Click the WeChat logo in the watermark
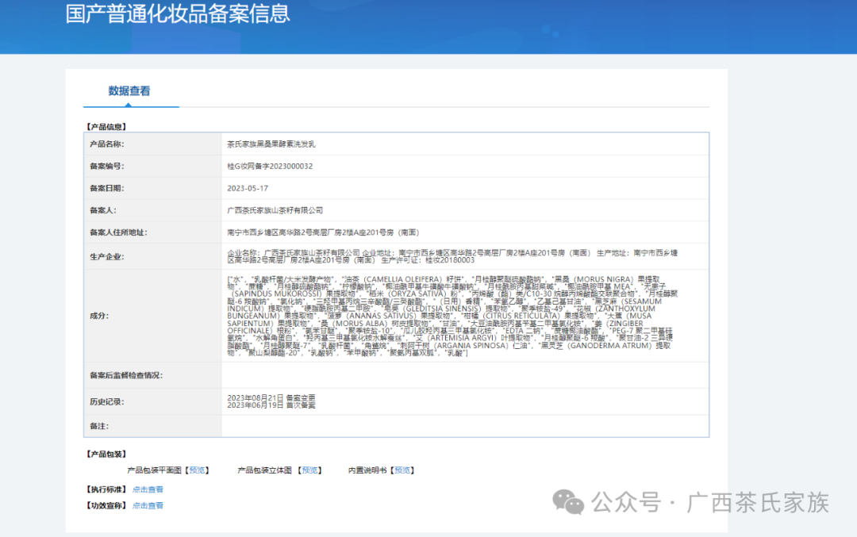857x537 pixels. pyautogui.click(x=569, y=501)
